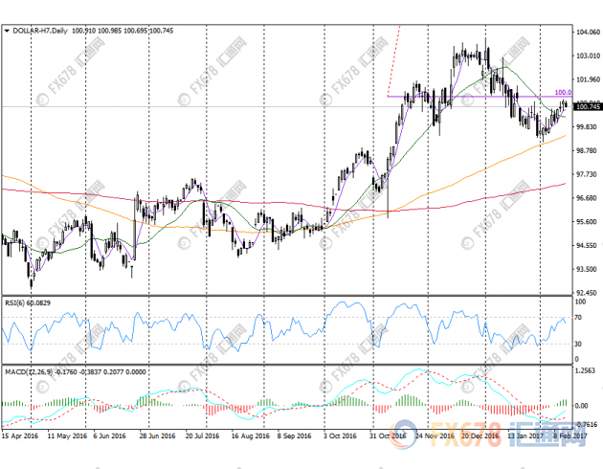Click the triangle arrow before DOLLAR-H7
Screen dimensions: 603x469
9,32
